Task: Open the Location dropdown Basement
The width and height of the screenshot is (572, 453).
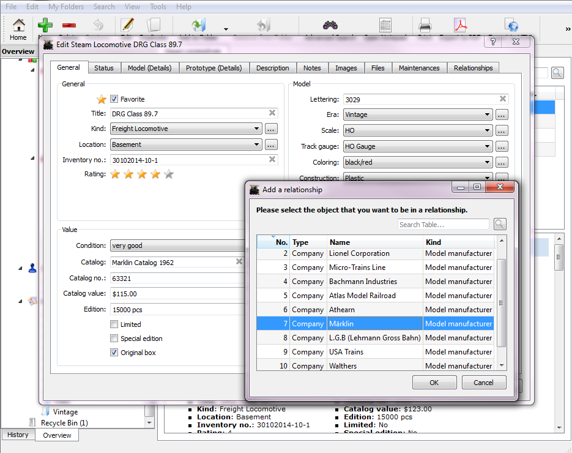Action: point(186,144)
